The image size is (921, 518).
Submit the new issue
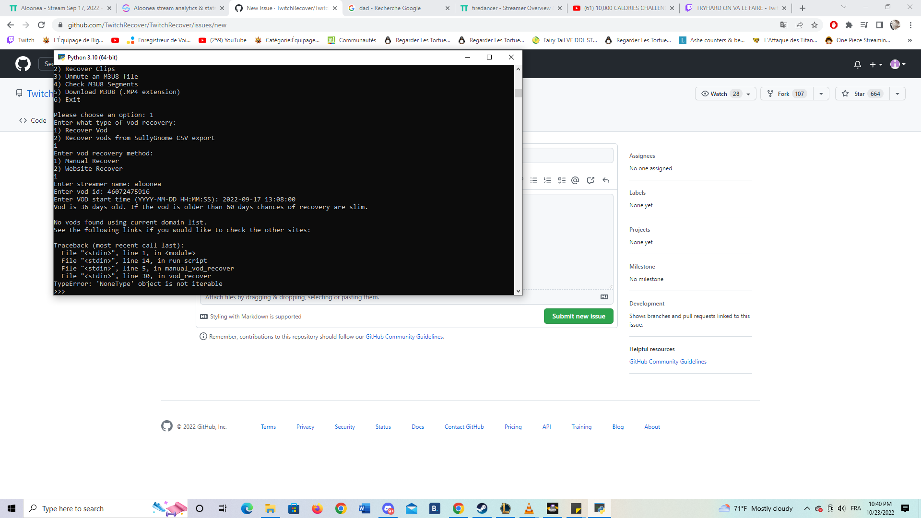pos(578,316)
